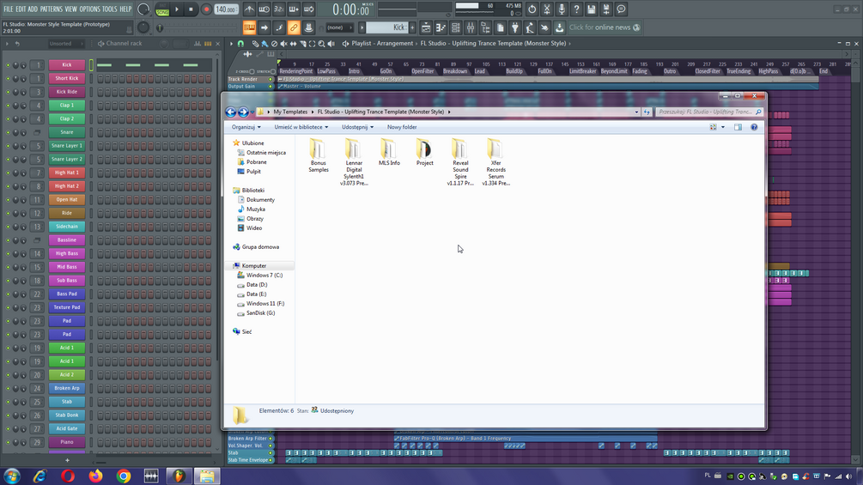Toggle the Playlist snap magnet icon
The height and width of the screenshot is (485, 863).
click(240, 44)
